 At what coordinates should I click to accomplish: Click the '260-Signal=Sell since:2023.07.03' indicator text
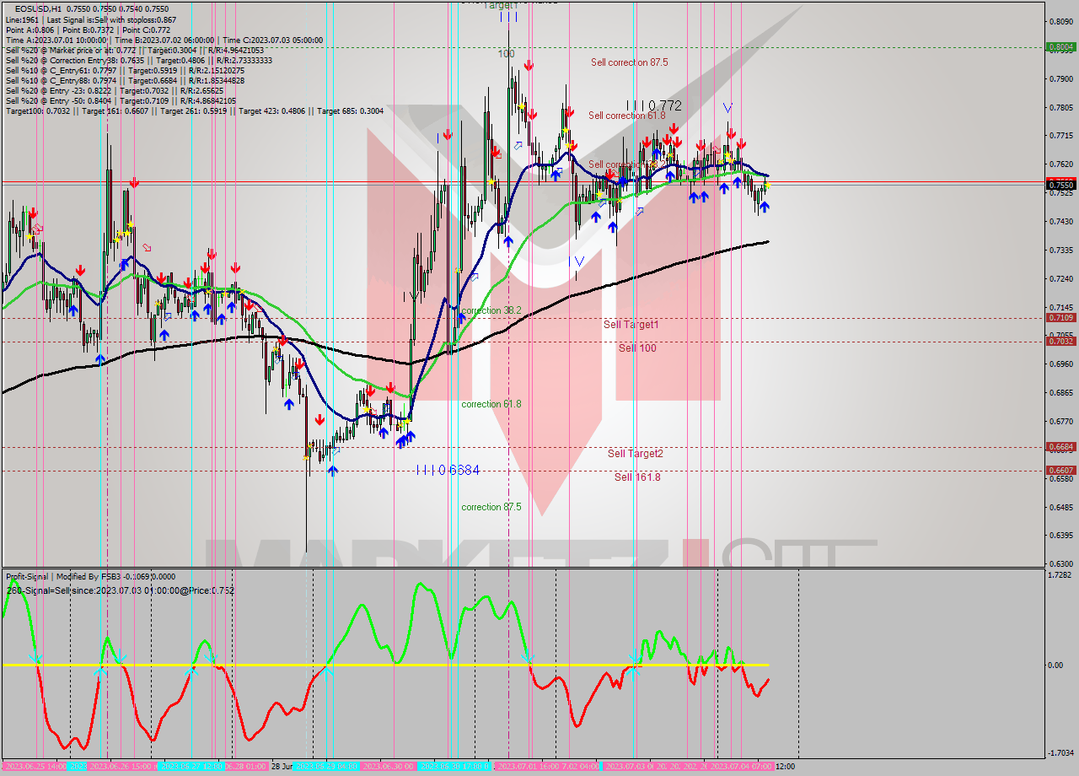click(120, 590)
